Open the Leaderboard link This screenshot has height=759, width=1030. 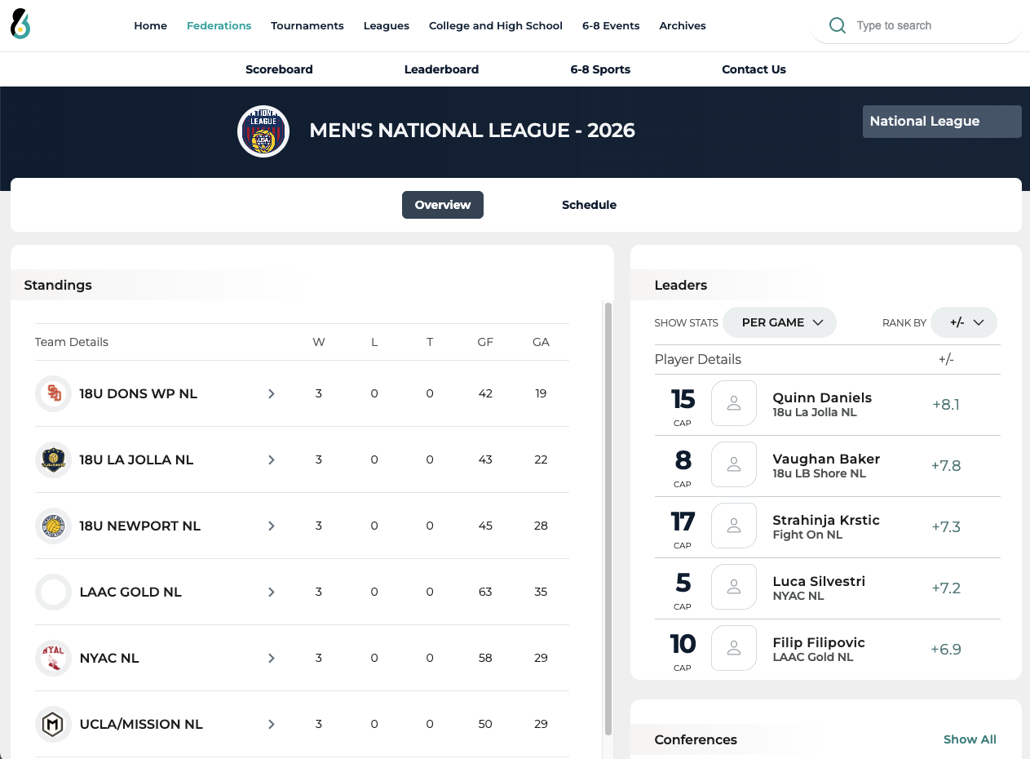tap(441, 69)
